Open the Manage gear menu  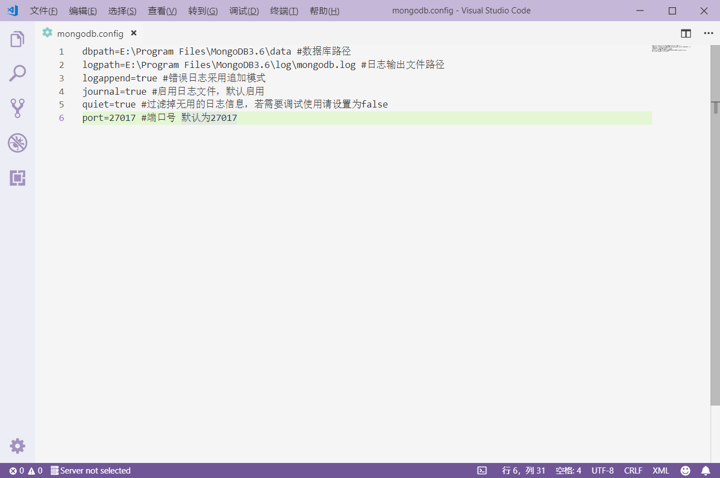coord(17,446)
